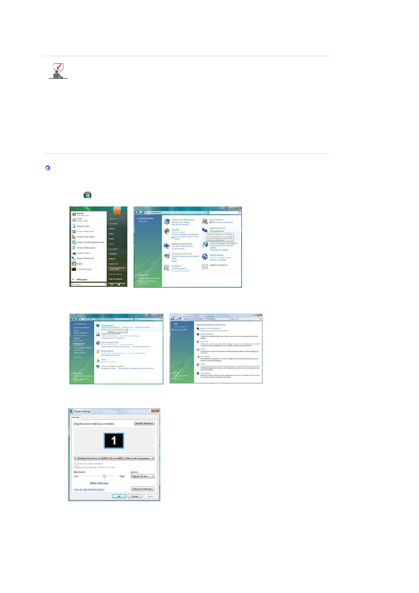Image resolution: width=419 pixels, height=593 pixels.
Task: Open Windows Media Player from Start menu
Action: click(83, 231)
